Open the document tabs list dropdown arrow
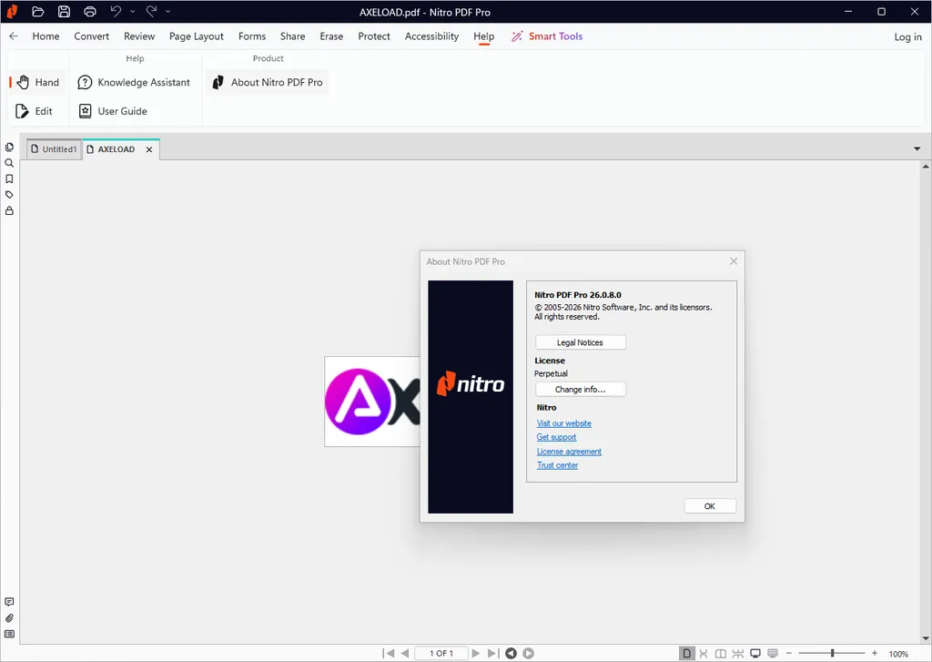Screen dimensions: 932x662 pyautogui.click(x=917, y=148)
